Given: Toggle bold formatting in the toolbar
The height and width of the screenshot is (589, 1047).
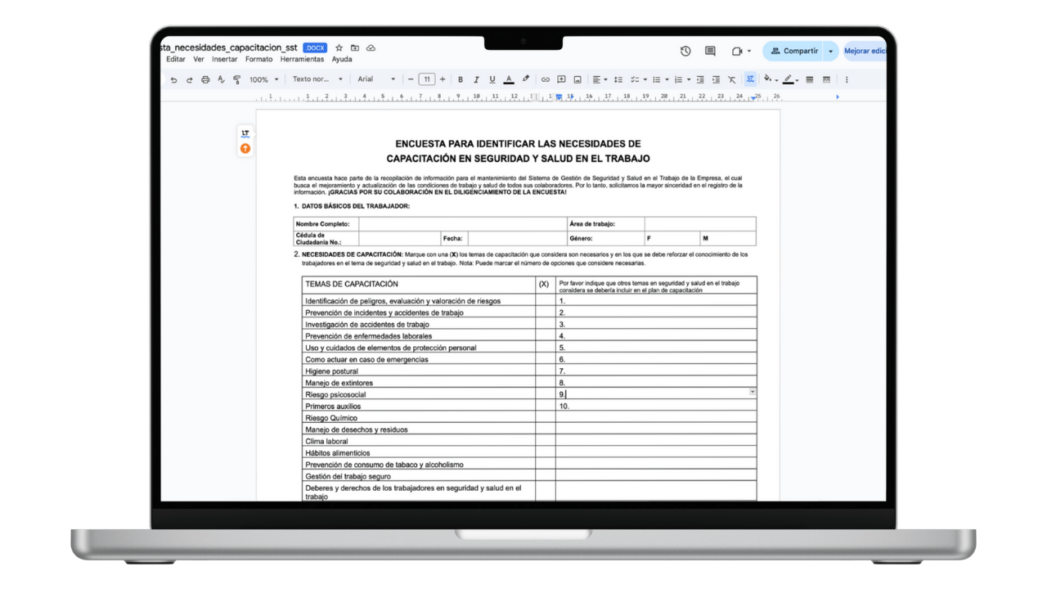Looking at the screenshot, I should tap(461, 79).
